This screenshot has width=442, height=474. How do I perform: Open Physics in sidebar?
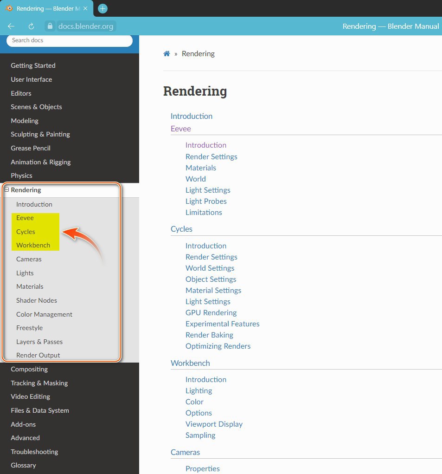pyautogui.click(x=21, y=175)
